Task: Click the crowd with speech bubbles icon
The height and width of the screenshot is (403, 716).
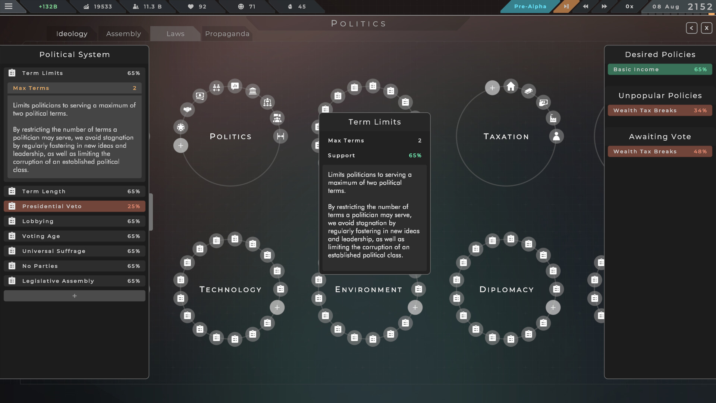Action: click(277, 118)
